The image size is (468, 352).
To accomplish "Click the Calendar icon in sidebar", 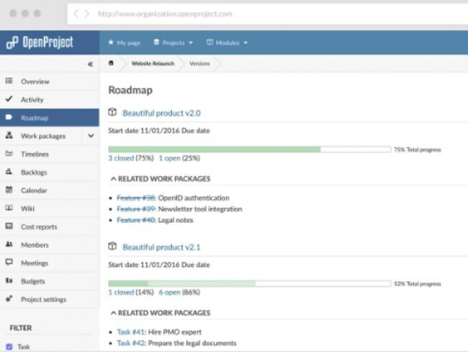I will pos(9,190).
